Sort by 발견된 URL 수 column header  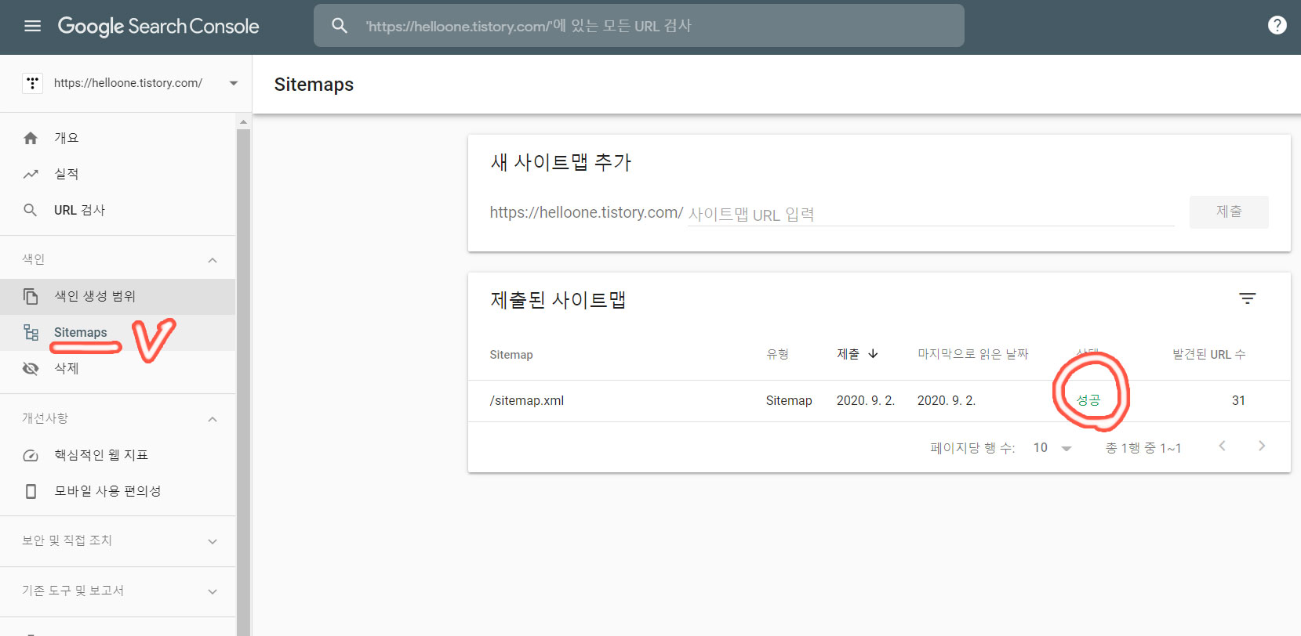[x=1208, y=354]
